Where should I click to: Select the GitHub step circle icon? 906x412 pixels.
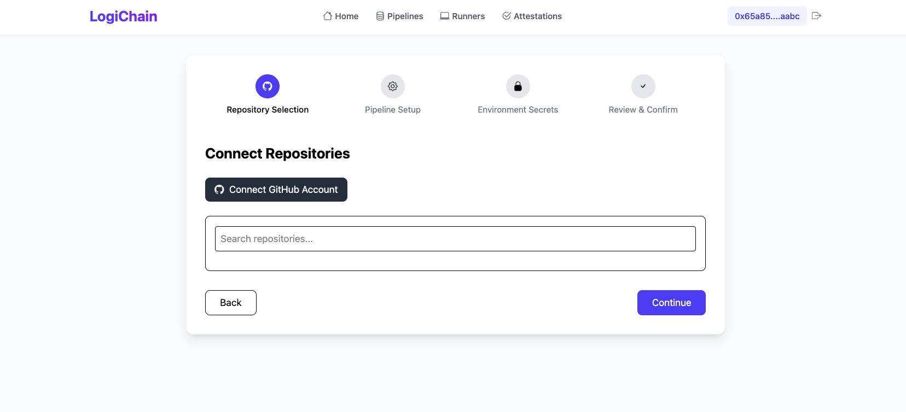tap(268, 86)
